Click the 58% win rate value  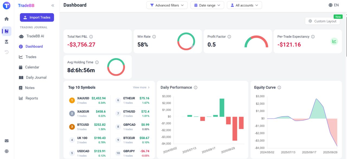coord(143,45)
